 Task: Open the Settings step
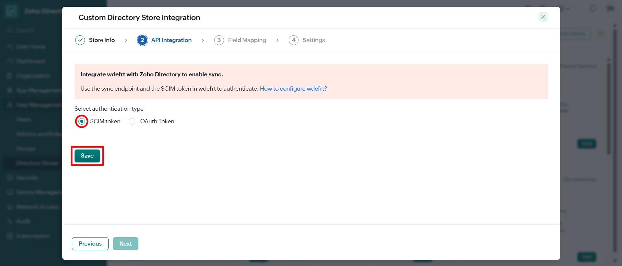point(314,40)
